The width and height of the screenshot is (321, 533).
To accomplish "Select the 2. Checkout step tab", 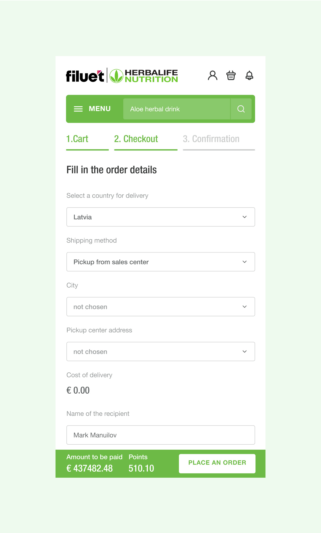I will [136, 139].
